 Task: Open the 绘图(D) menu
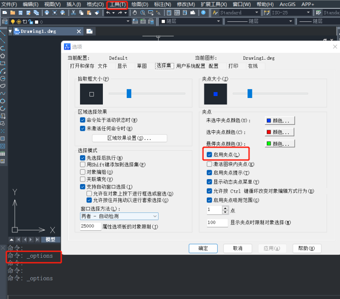[140, 4]
